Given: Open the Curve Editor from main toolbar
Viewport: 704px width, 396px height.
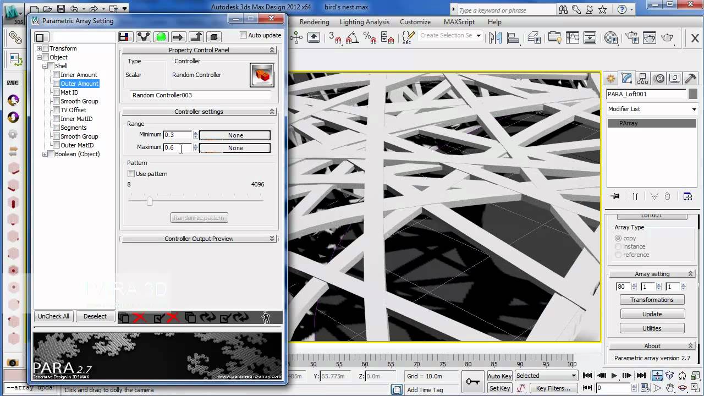Looking at the screenshot, I should click(x=573, y=37).
